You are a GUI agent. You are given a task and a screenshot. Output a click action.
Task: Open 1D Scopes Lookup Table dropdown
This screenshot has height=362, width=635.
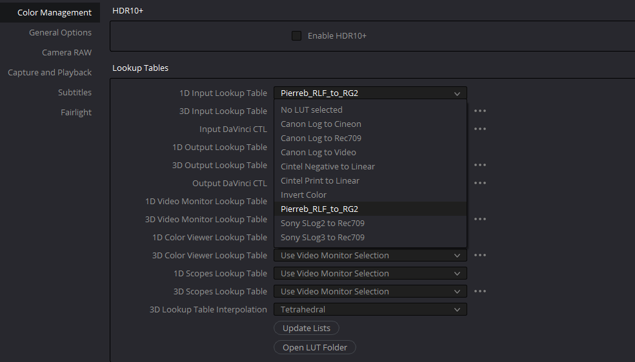coord(370,274)
